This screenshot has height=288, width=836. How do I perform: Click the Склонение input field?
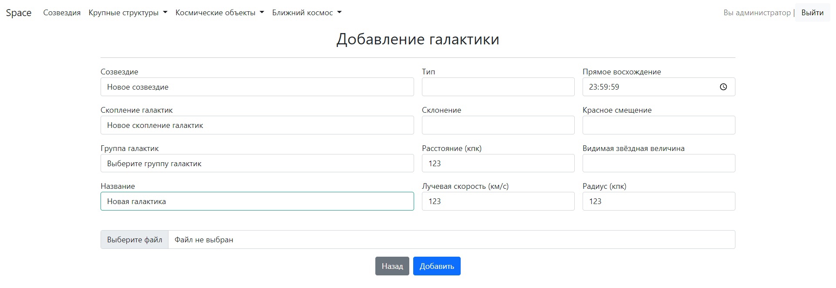pos(498,125)
